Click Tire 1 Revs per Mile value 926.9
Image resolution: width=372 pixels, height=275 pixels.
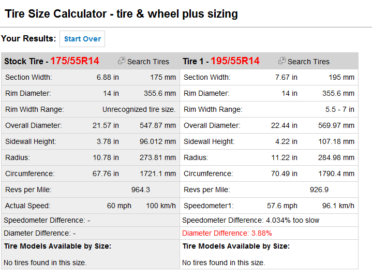pyautogui.click(x=319, y=190)
